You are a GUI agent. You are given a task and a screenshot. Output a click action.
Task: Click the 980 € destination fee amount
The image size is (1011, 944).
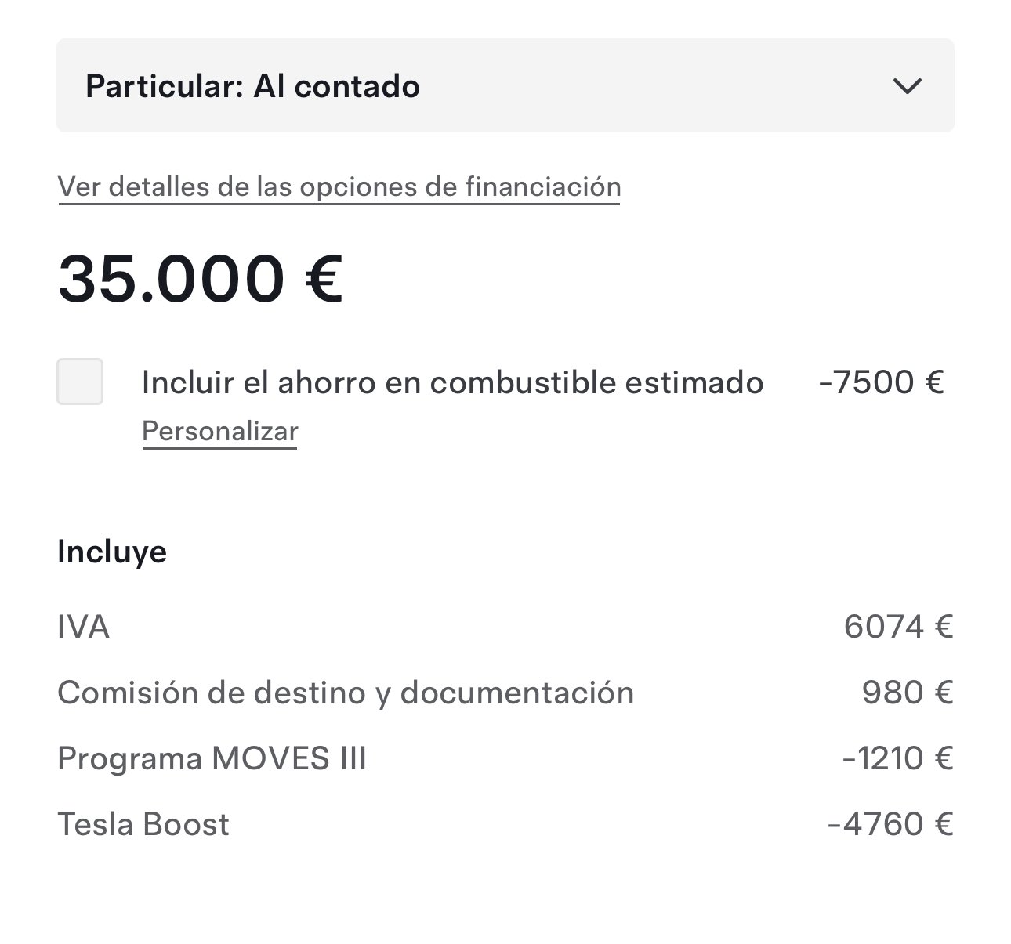(907, 693)
